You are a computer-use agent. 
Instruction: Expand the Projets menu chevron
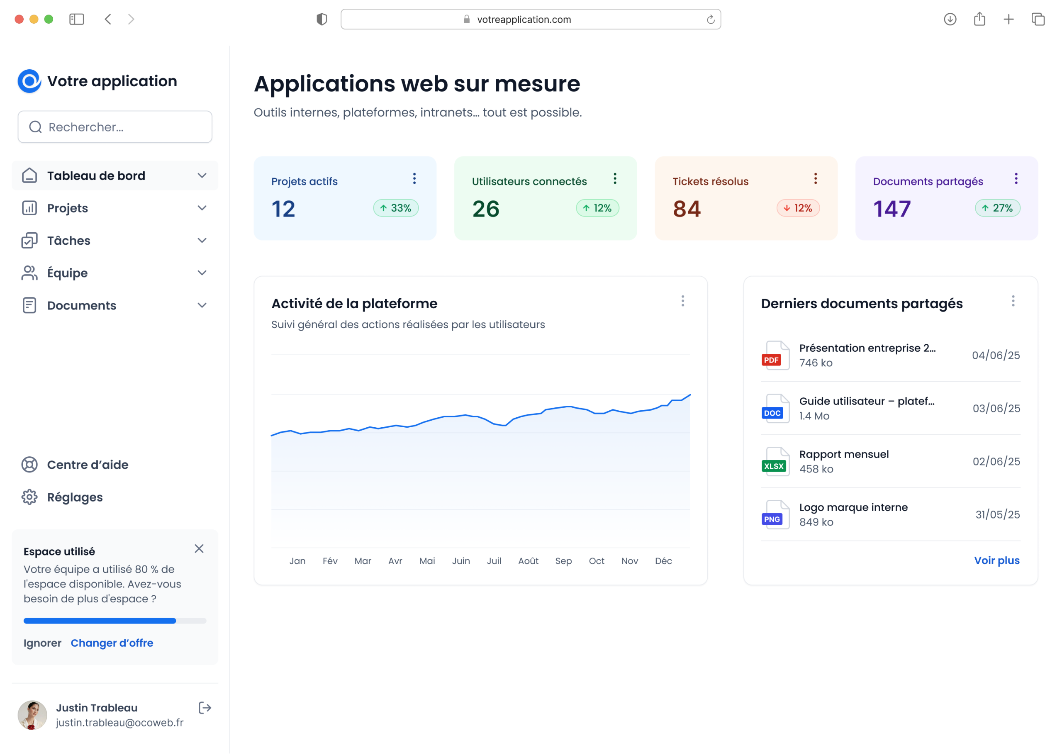(202, 208)
